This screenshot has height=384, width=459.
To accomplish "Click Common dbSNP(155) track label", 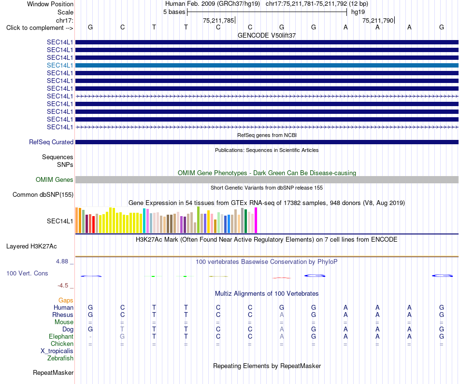I will point(43,194).
